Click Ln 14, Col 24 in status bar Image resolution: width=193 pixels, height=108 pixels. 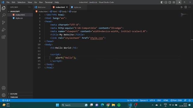(132, 100)
